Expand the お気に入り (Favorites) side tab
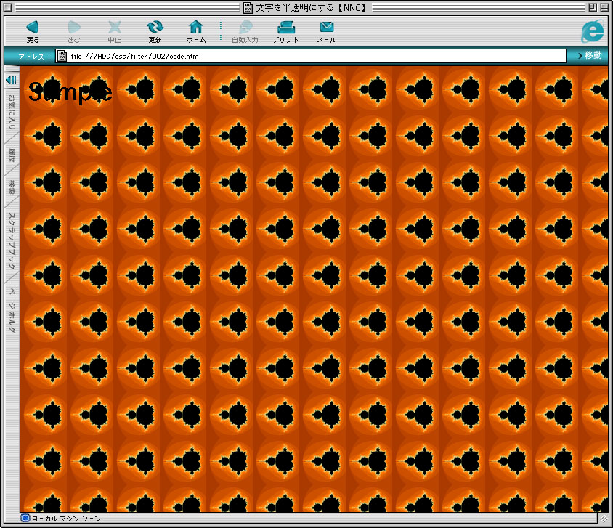613x528 pixels. 12,113
